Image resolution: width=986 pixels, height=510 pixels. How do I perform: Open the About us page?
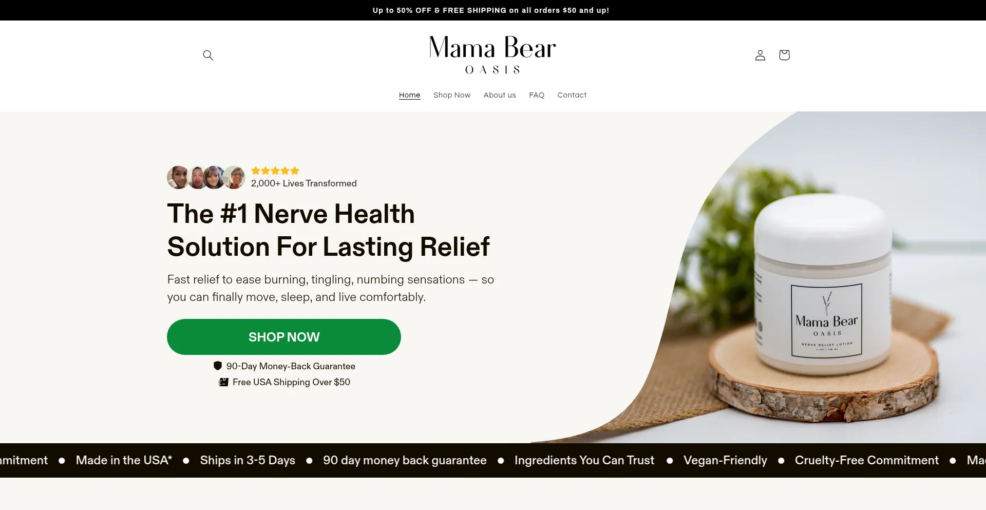pos(500,95)
